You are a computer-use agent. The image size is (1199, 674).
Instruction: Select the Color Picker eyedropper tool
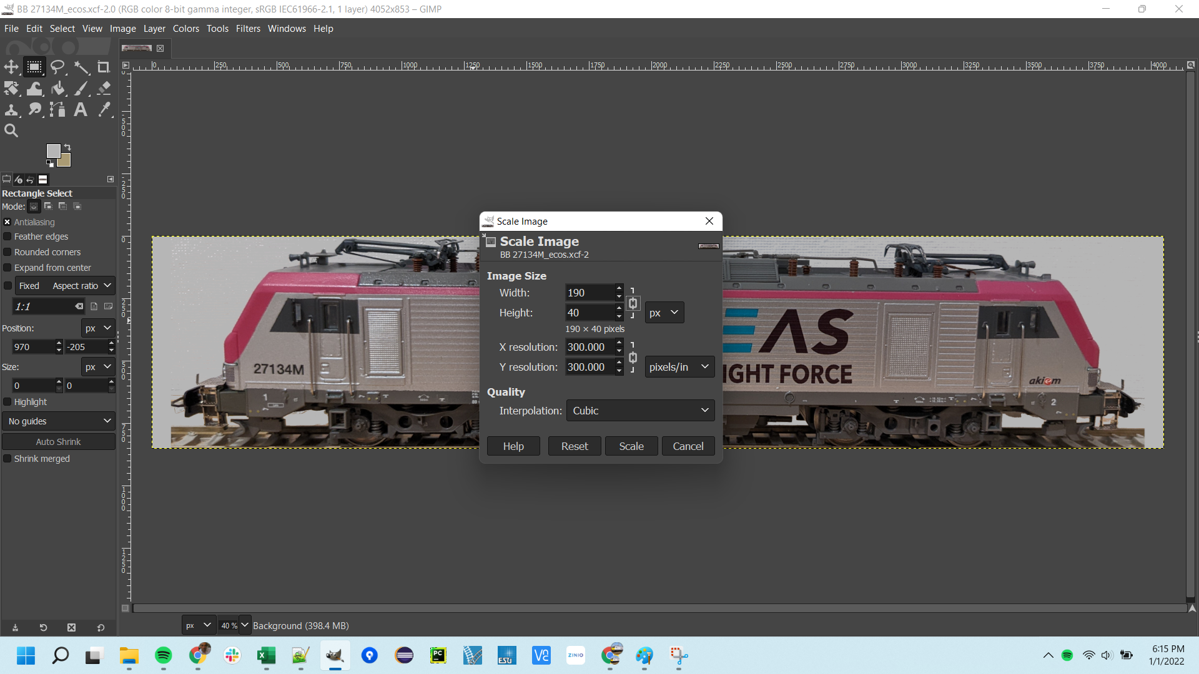coord(104,109)
